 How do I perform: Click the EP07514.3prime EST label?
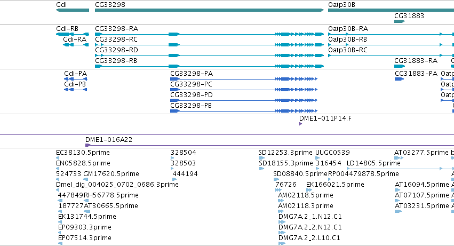coord(84,238)
